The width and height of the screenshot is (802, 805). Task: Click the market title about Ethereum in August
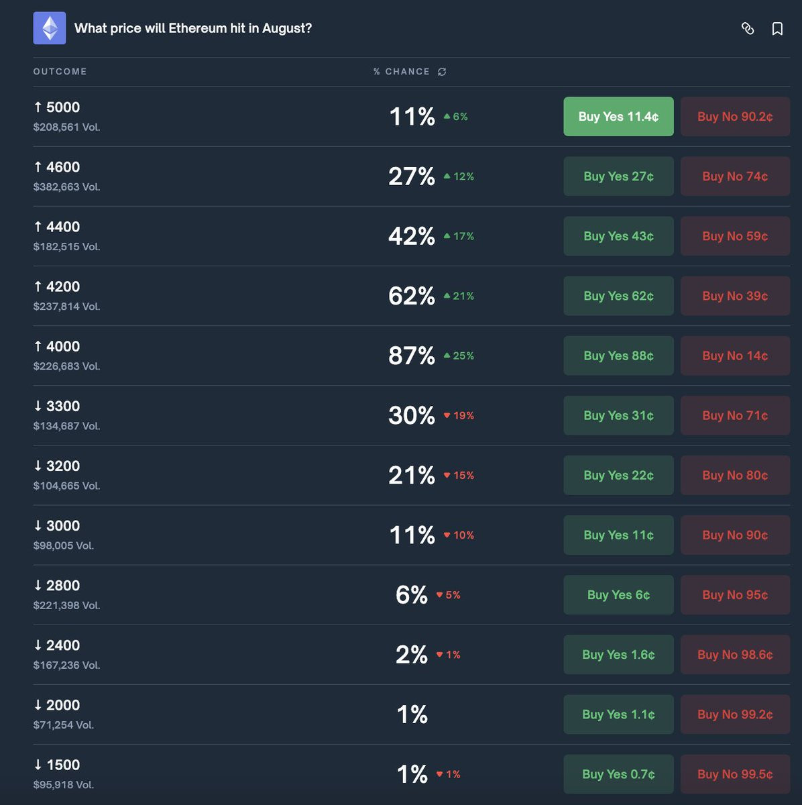click(x=193, y=28)
